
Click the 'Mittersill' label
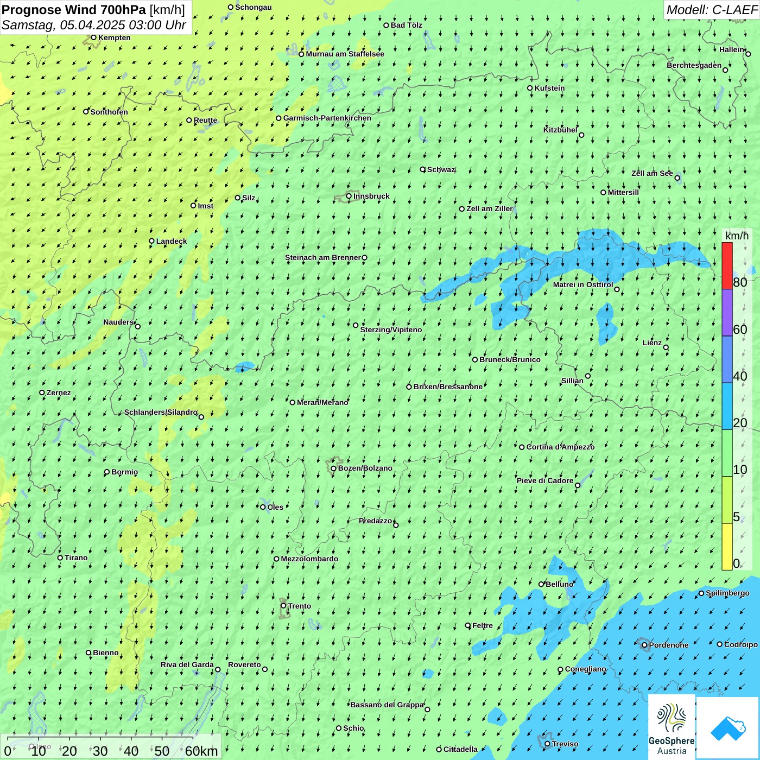tap(623, 192)
